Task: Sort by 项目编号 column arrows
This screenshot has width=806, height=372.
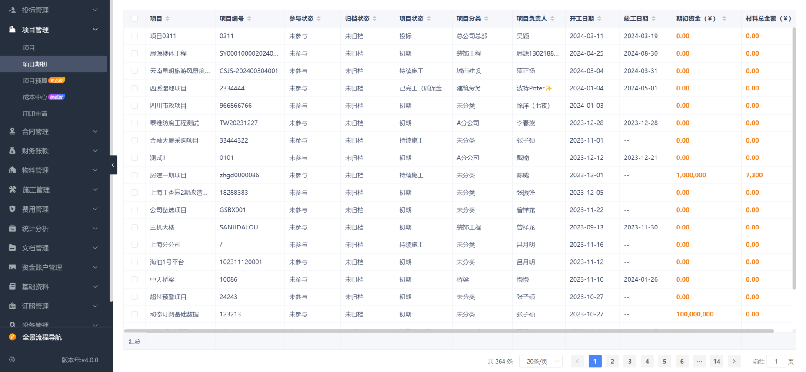Action: tap(249, 19)
